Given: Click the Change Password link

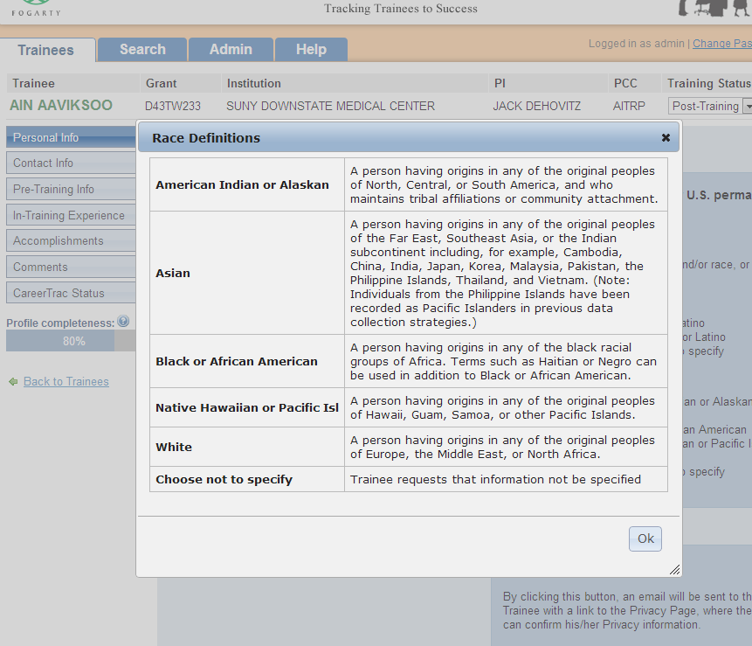Looking at the screenshot, I should (x=721, y=44).
